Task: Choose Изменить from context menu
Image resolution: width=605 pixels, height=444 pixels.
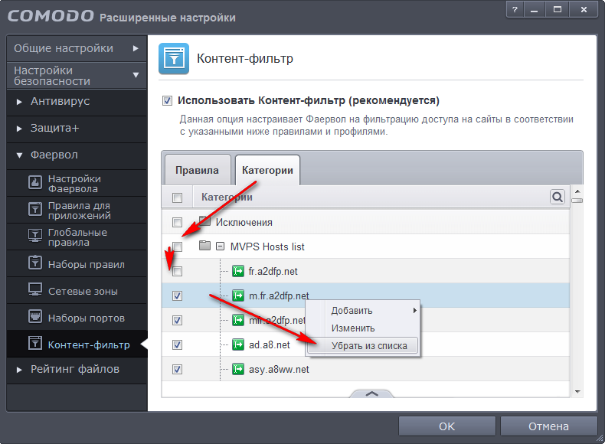Action: (x=363, y=328)
